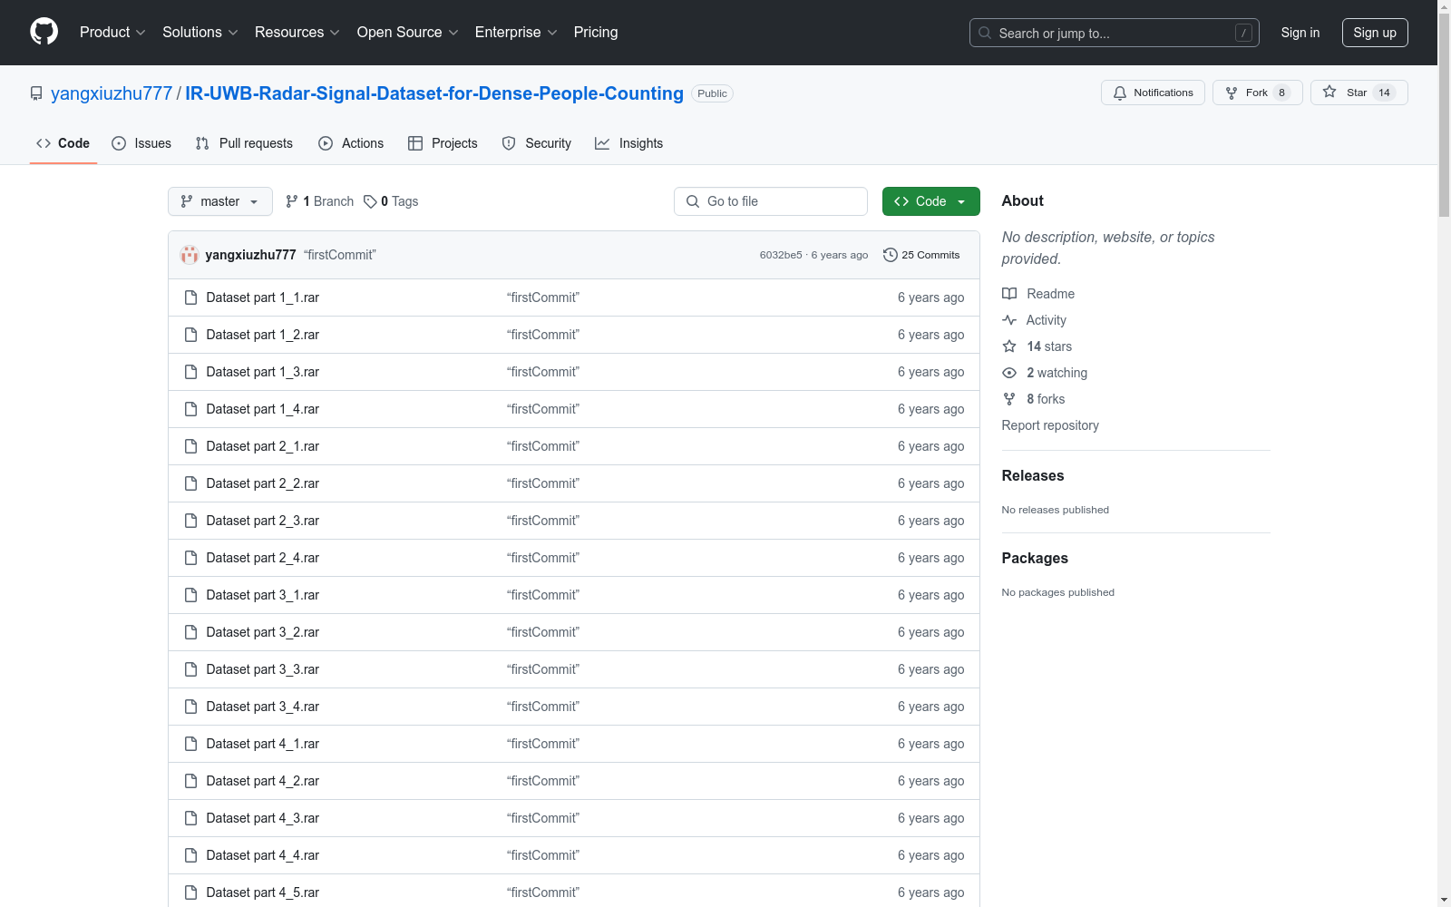Click the Sign up button

tap(1375, 33)
